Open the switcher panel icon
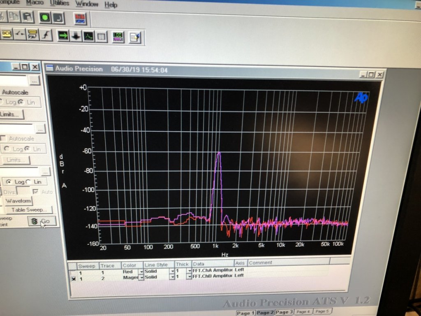Screen dimensions: 421x316 tap(20, 35)
